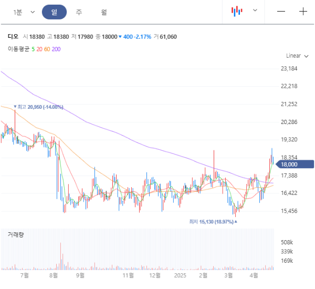
Task: Click the opening price 시 18380 value
Action: [34, 37]
